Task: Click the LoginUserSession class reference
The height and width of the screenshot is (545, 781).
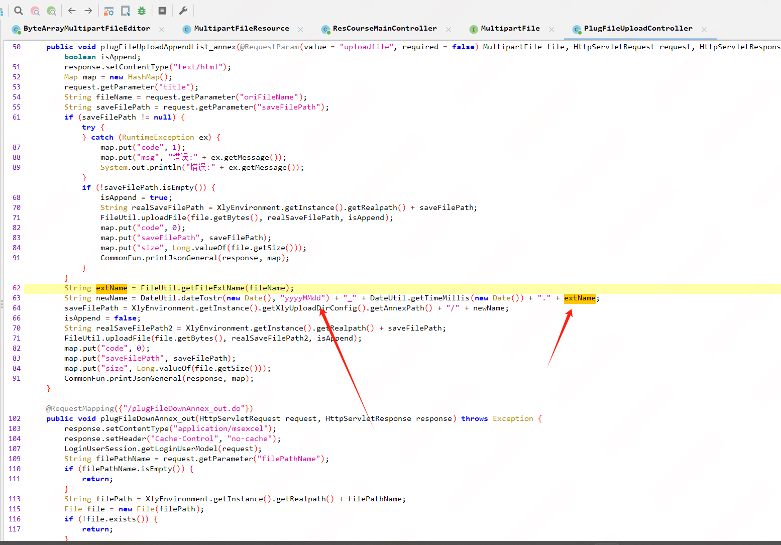Action: point(100,449)
